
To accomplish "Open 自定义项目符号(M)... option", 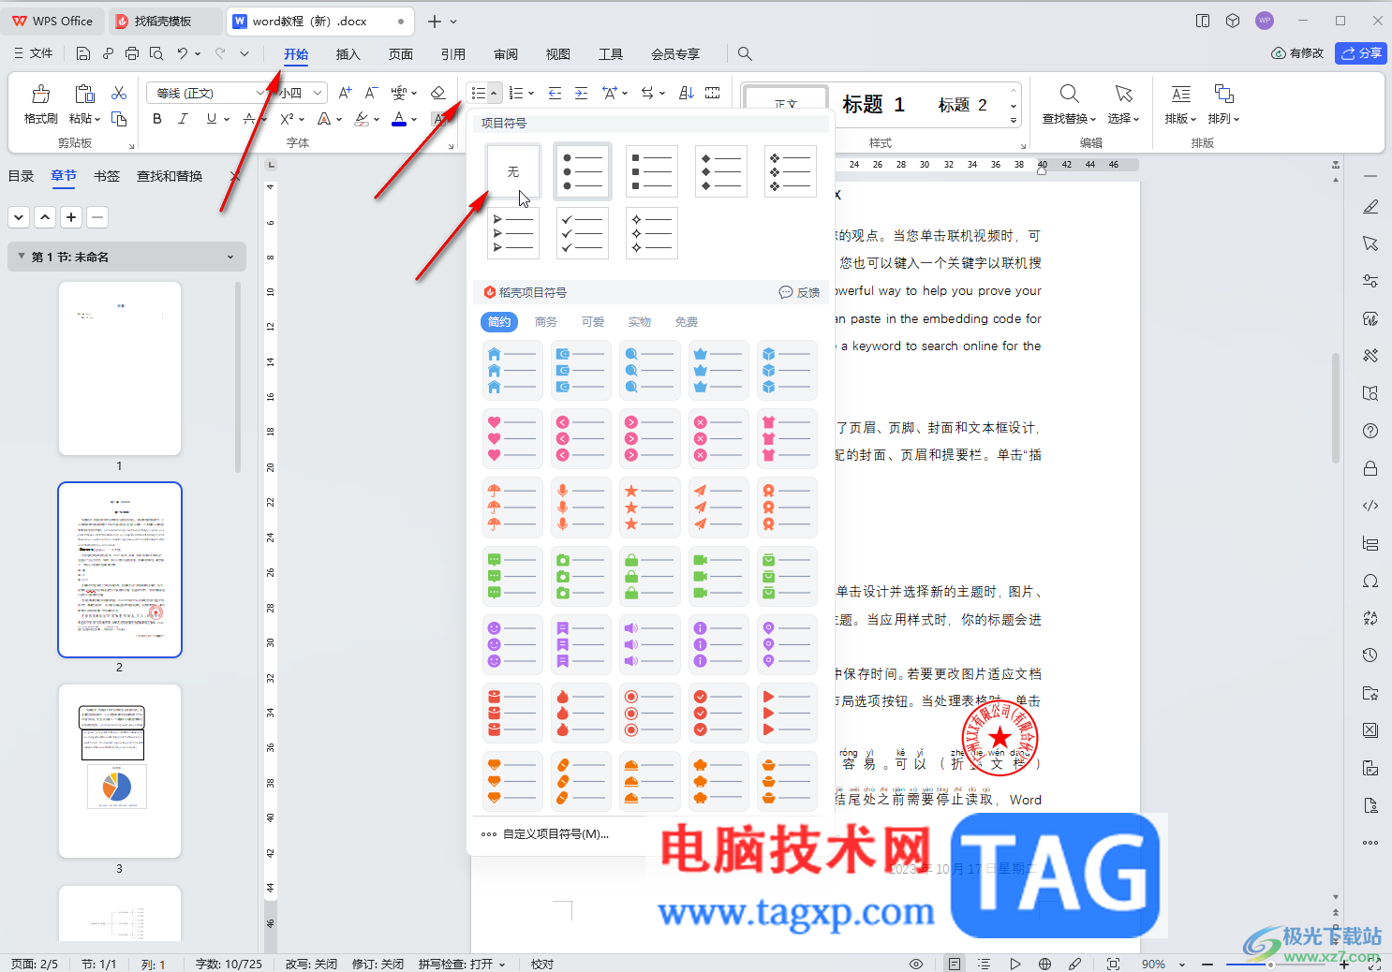I will coord(546,834).
